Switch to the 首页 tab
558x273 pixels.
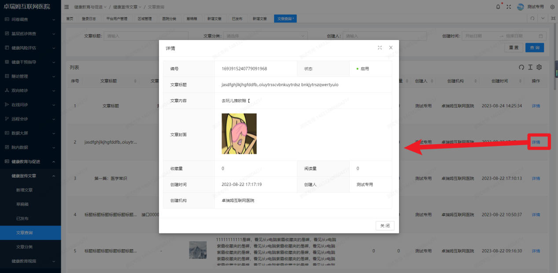[69, 18]
